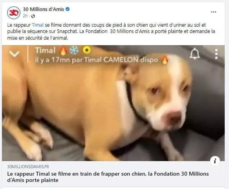Click the blue verified badge
The width and height of the screenshot is (229, 189).
[x=68, y=9]
